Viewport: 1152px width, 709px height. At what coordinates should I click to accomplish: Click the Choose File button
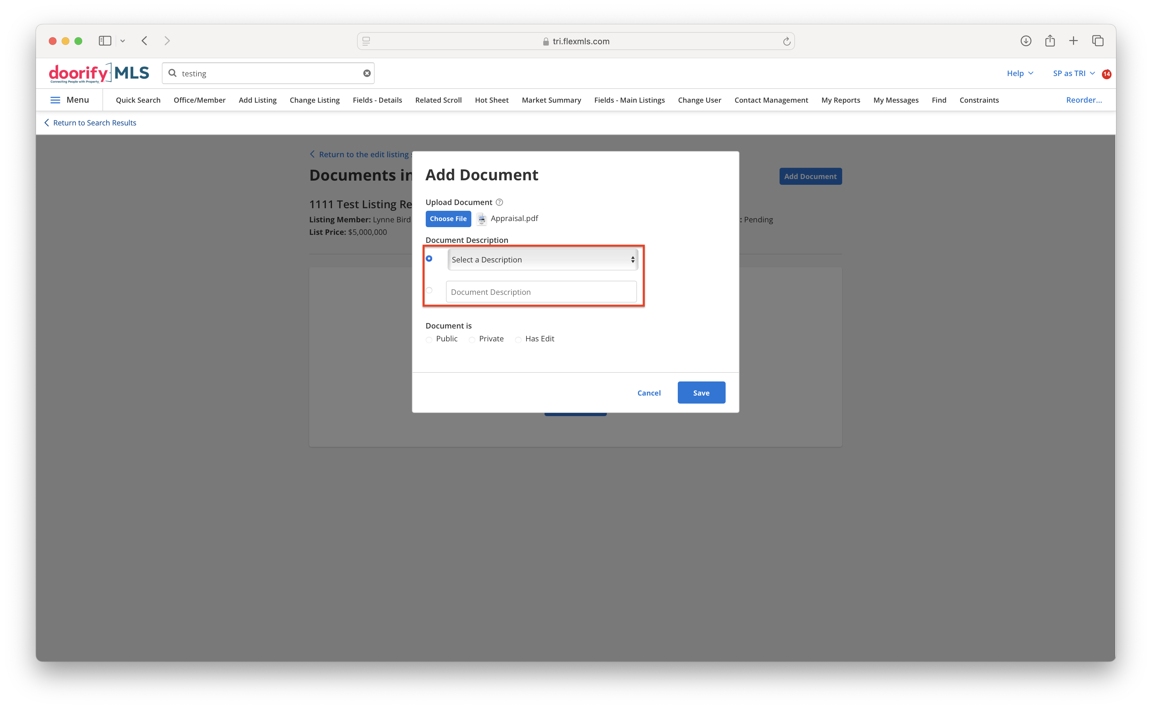[x=448, y=218]
